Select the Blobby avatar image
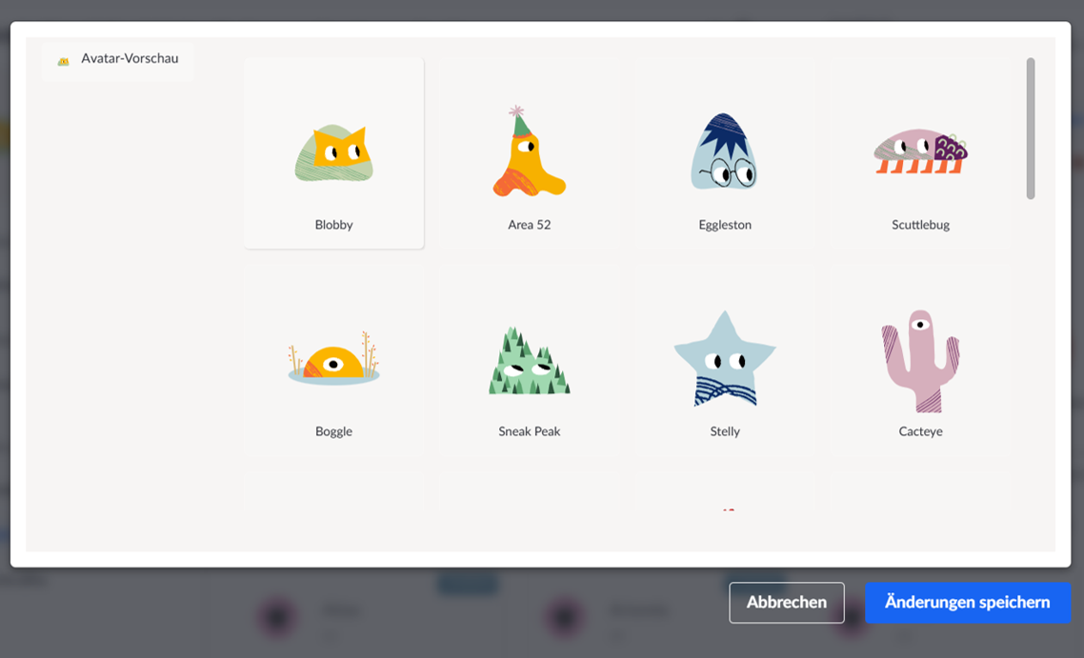The height and width of the screenshot is (658, 1084). [334, 152]
